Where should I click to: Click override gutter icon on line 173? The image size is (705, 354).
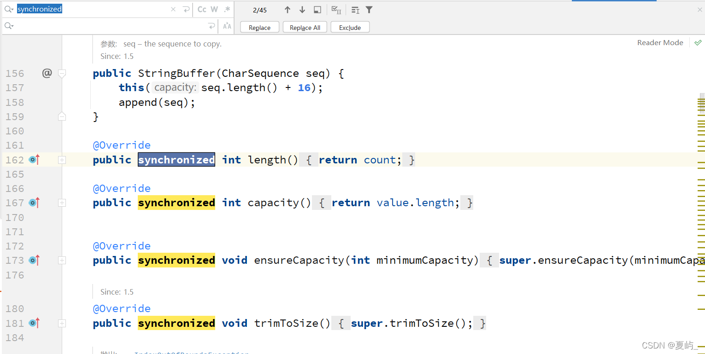point(34,260)
